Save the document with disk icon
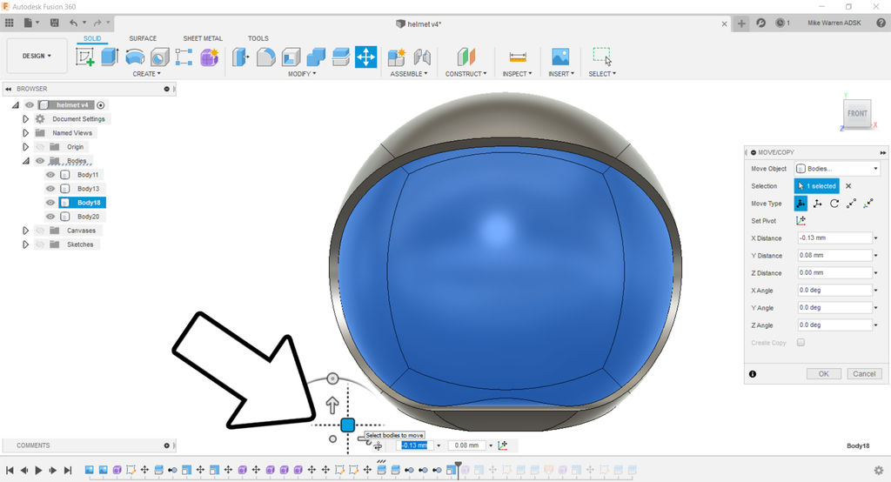The width and height of the screenshot is (891, 482). [55, 23]
